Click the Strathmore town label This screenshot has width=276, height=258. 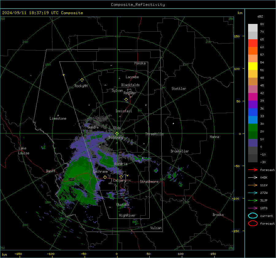149,182
